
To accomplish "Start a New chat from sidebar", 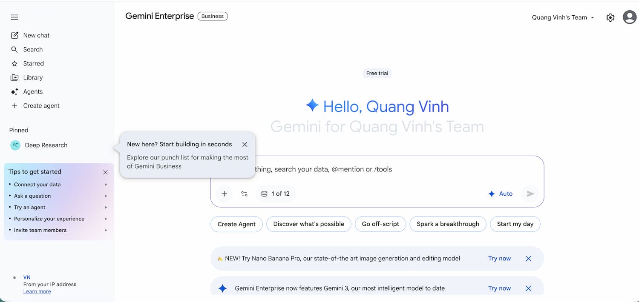I will 36,35.
